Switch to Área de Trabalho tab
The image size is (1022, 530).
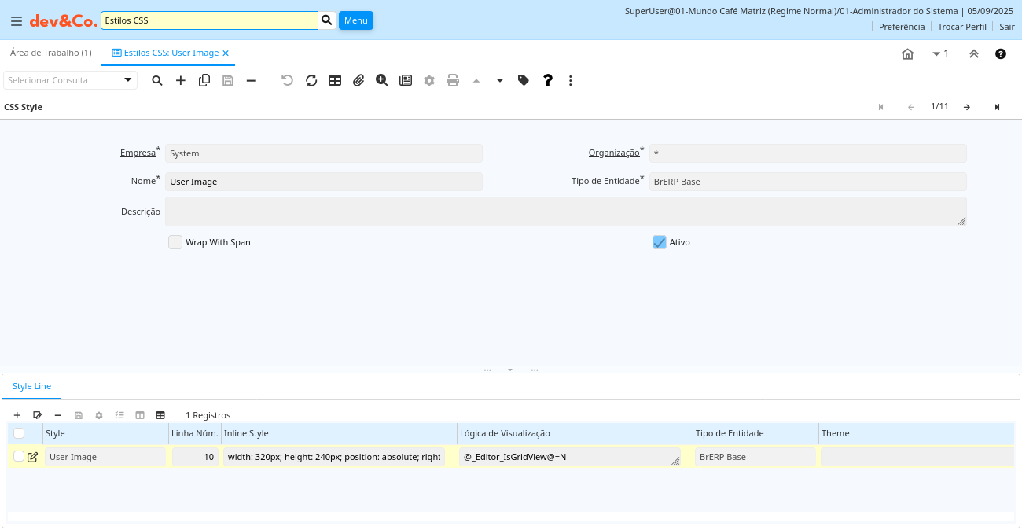click(x=50, y=53)
